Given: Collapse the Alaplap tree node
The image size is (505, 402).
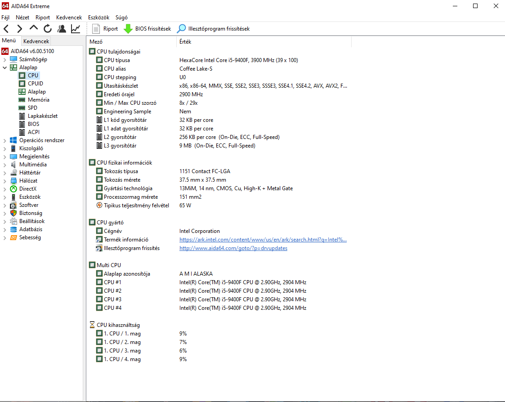Looking at the screenshot, I should click(x=4, y=67).
